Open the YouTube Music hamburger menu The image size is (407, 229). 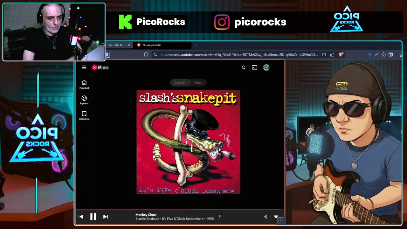pyautogui.click(x=84, y=67)
